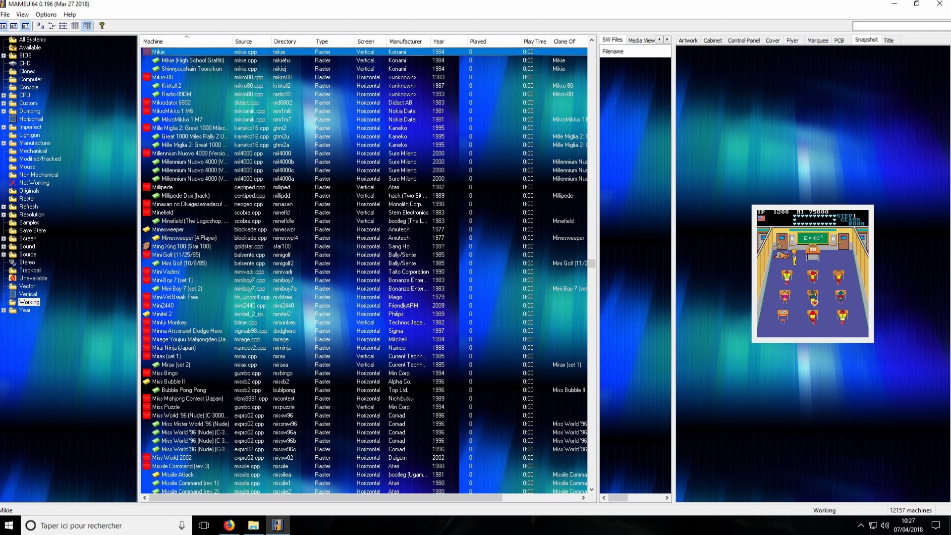Switch to the Marquee tab
The image size is (951, 535).
pyautogui.click(x=817, y=40)
